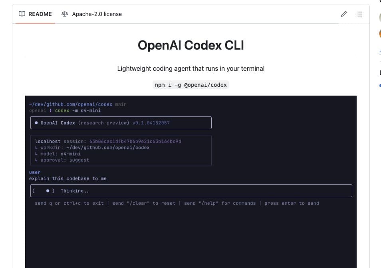Click the scales icon next to Apache-2.0 license

coord(64,14)
